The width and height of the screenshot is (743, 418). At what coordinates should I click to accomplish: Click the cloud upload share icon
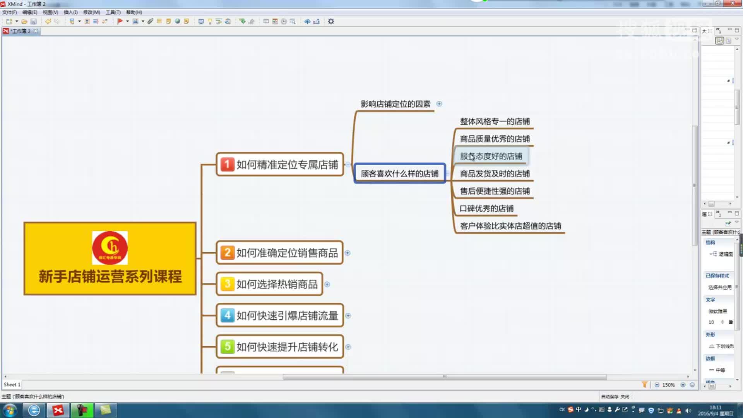pos(307,21)
